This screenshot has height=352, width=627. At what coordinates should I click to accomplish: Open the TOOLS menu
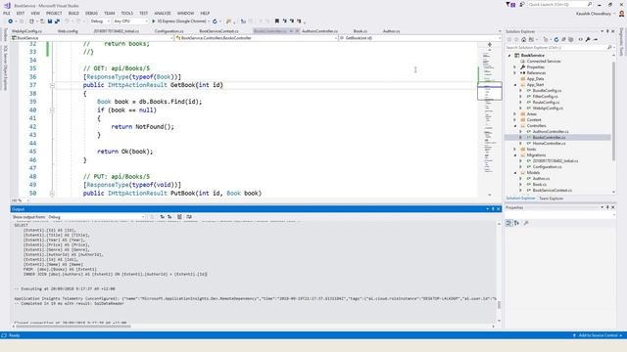(126, 13)
